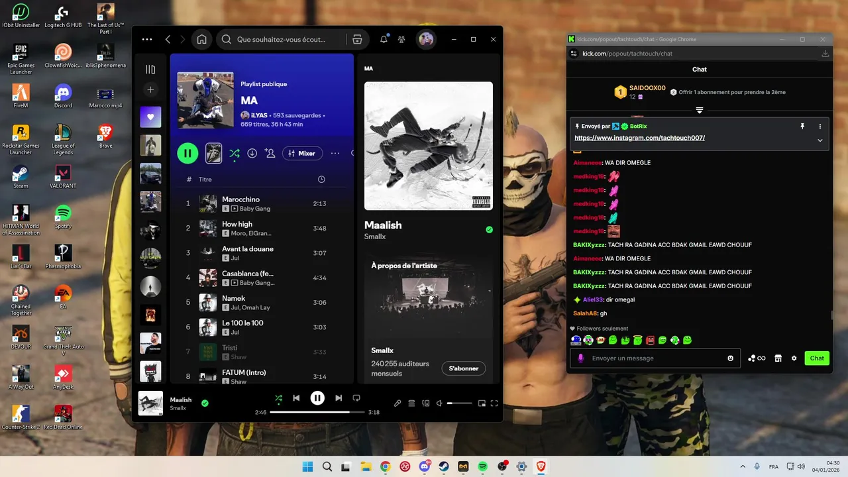848x477 pixels.
Task: Play track Marocchino by Baby Gang
Action: click(262, 203)
